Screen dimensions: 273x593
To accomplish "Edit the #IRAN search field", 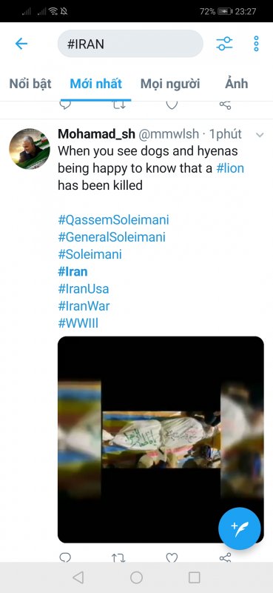I will (130, 44).
